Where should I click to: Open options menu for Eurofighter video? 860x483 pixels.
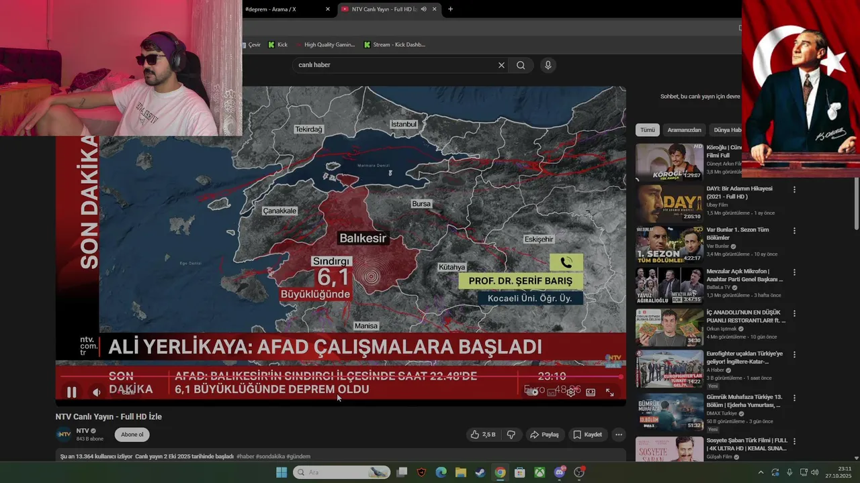click(794, 355)
